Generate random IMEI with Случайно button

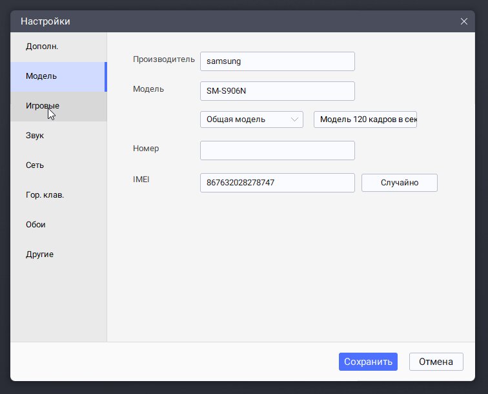tap(400, 183)
